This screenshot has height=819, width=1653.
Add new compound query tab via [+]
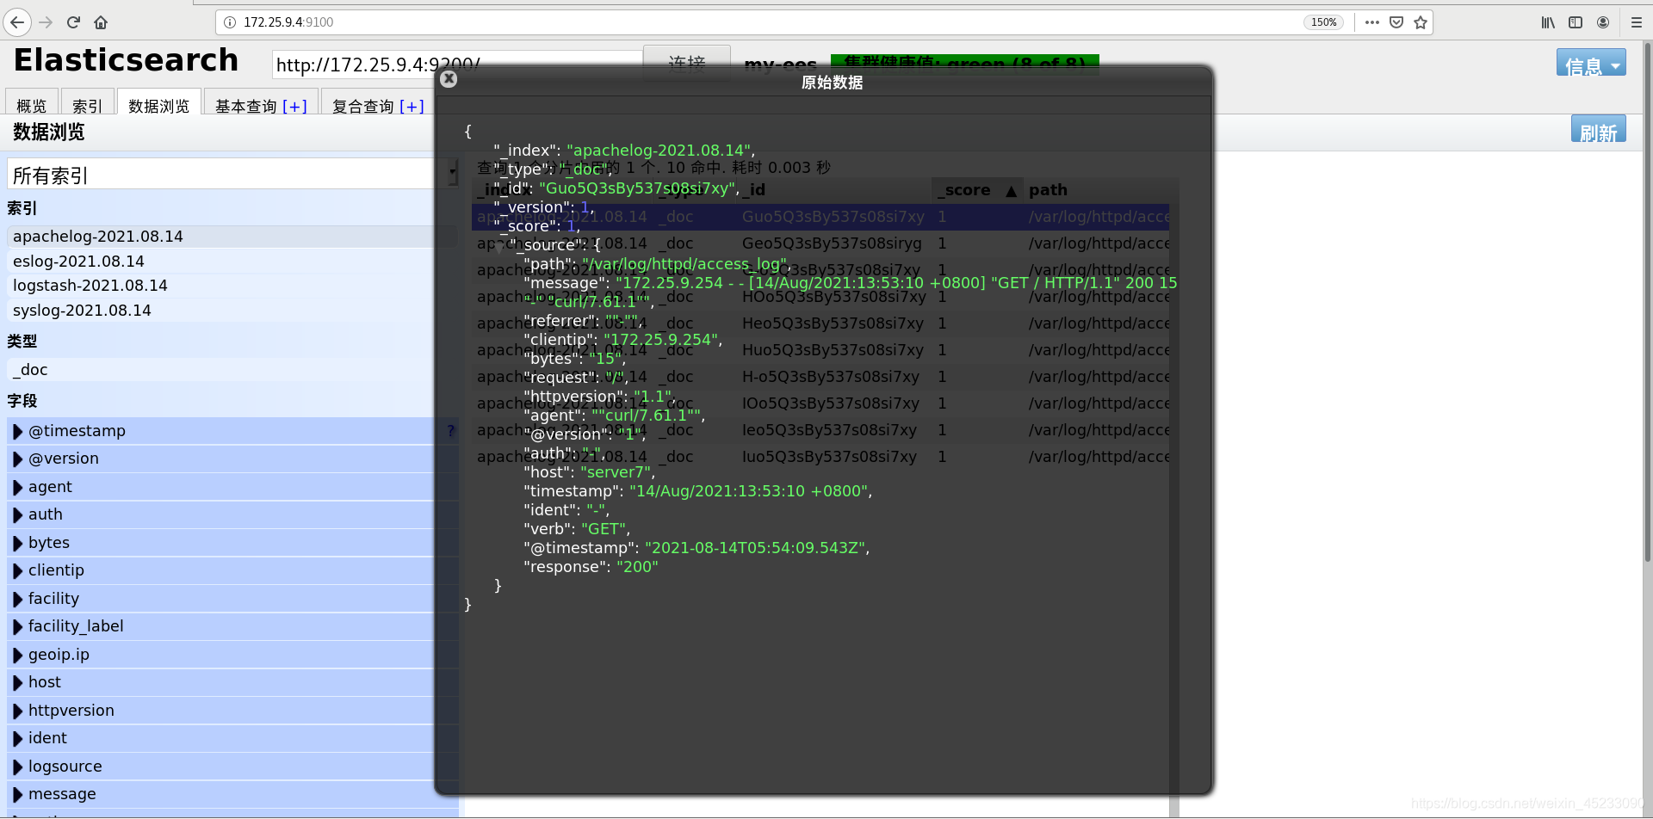tap(412, 106)
